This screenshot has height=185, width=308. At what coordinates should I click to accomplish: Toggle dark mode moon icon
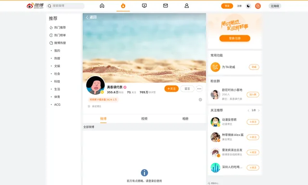[x=248, y=6]
